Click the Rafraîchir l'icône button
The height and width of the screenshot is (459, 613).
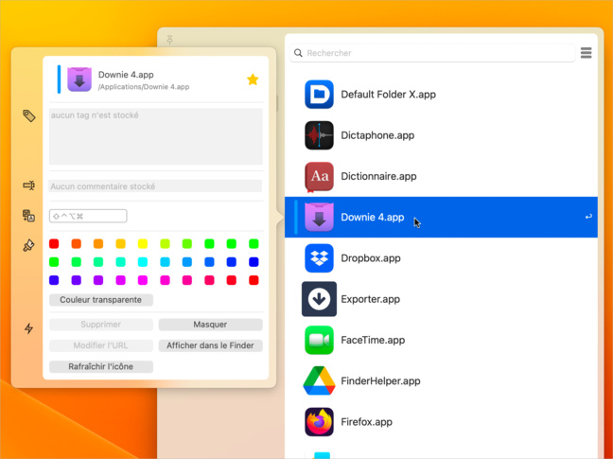pyautogui.click(x=101, y=367)
